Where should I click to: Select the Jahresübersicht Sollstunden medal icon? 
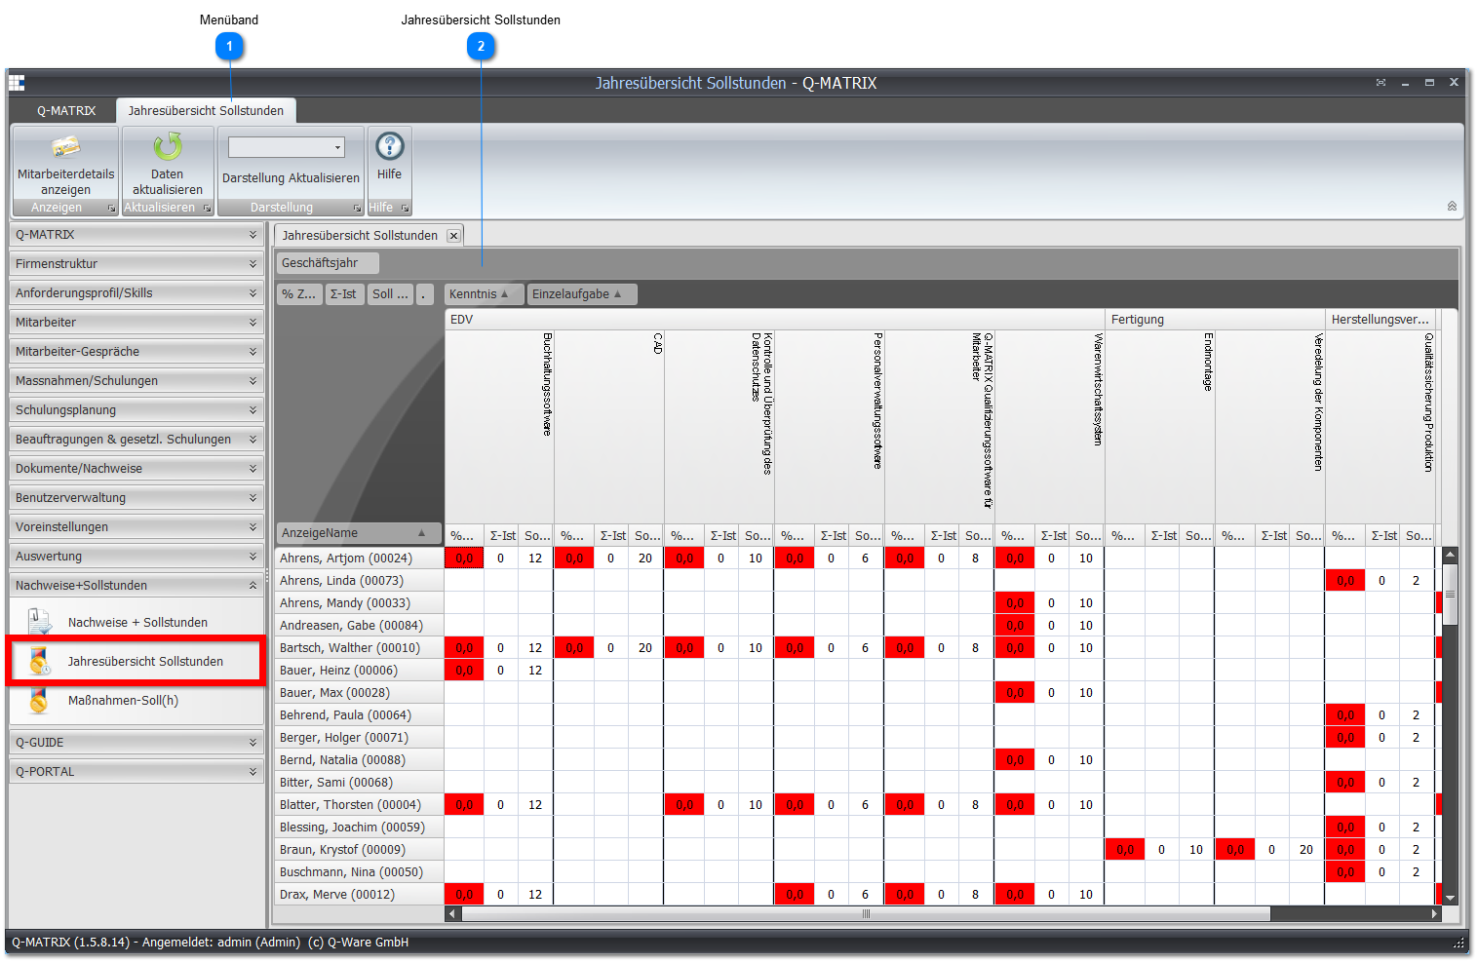39,661
